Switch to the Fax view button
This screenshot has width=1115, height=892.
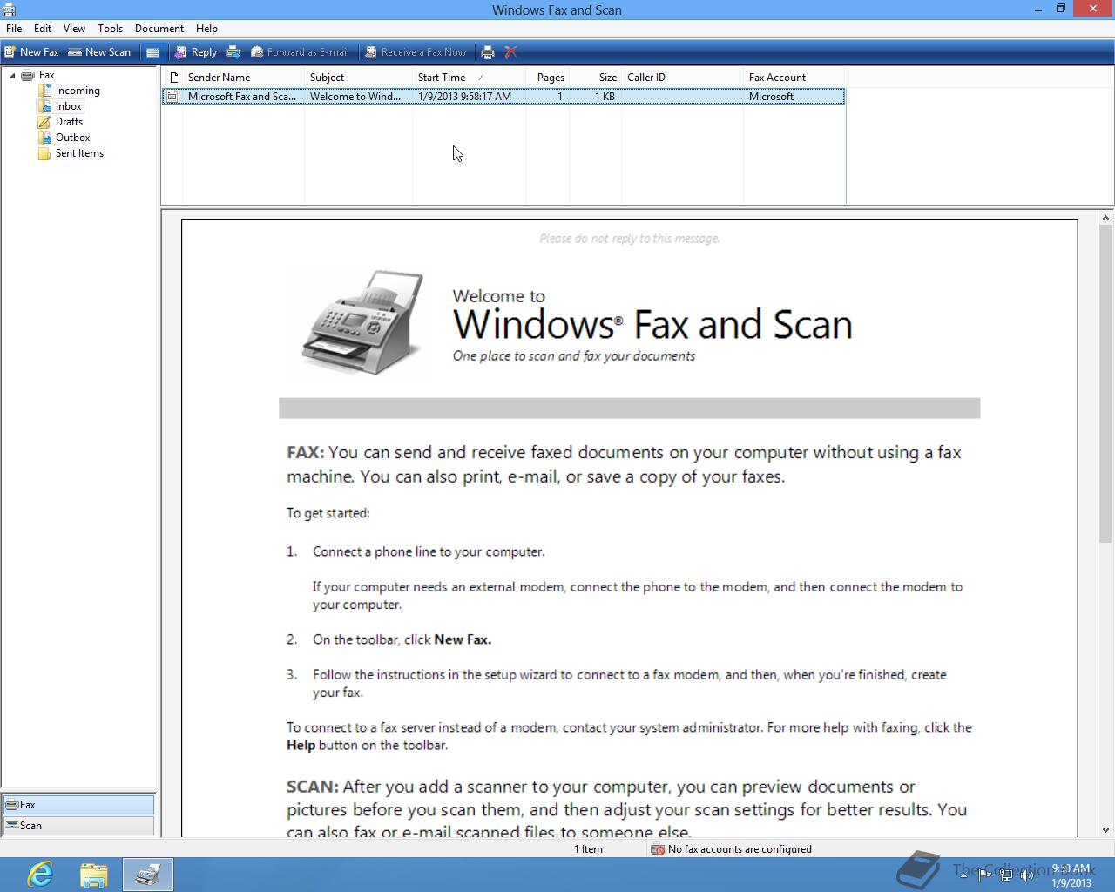coord(78,805)
